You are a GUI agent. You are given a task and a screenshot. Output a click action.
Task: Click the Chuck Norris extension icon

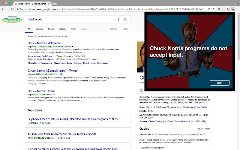[x=233, y=9]
